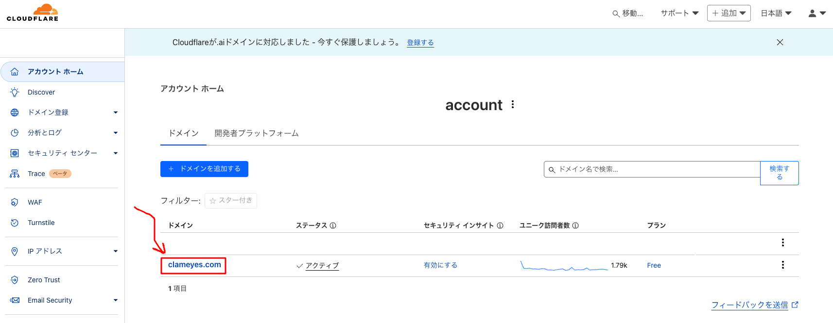Dismiss the .ai domain announcement banner

pos(780,42)
